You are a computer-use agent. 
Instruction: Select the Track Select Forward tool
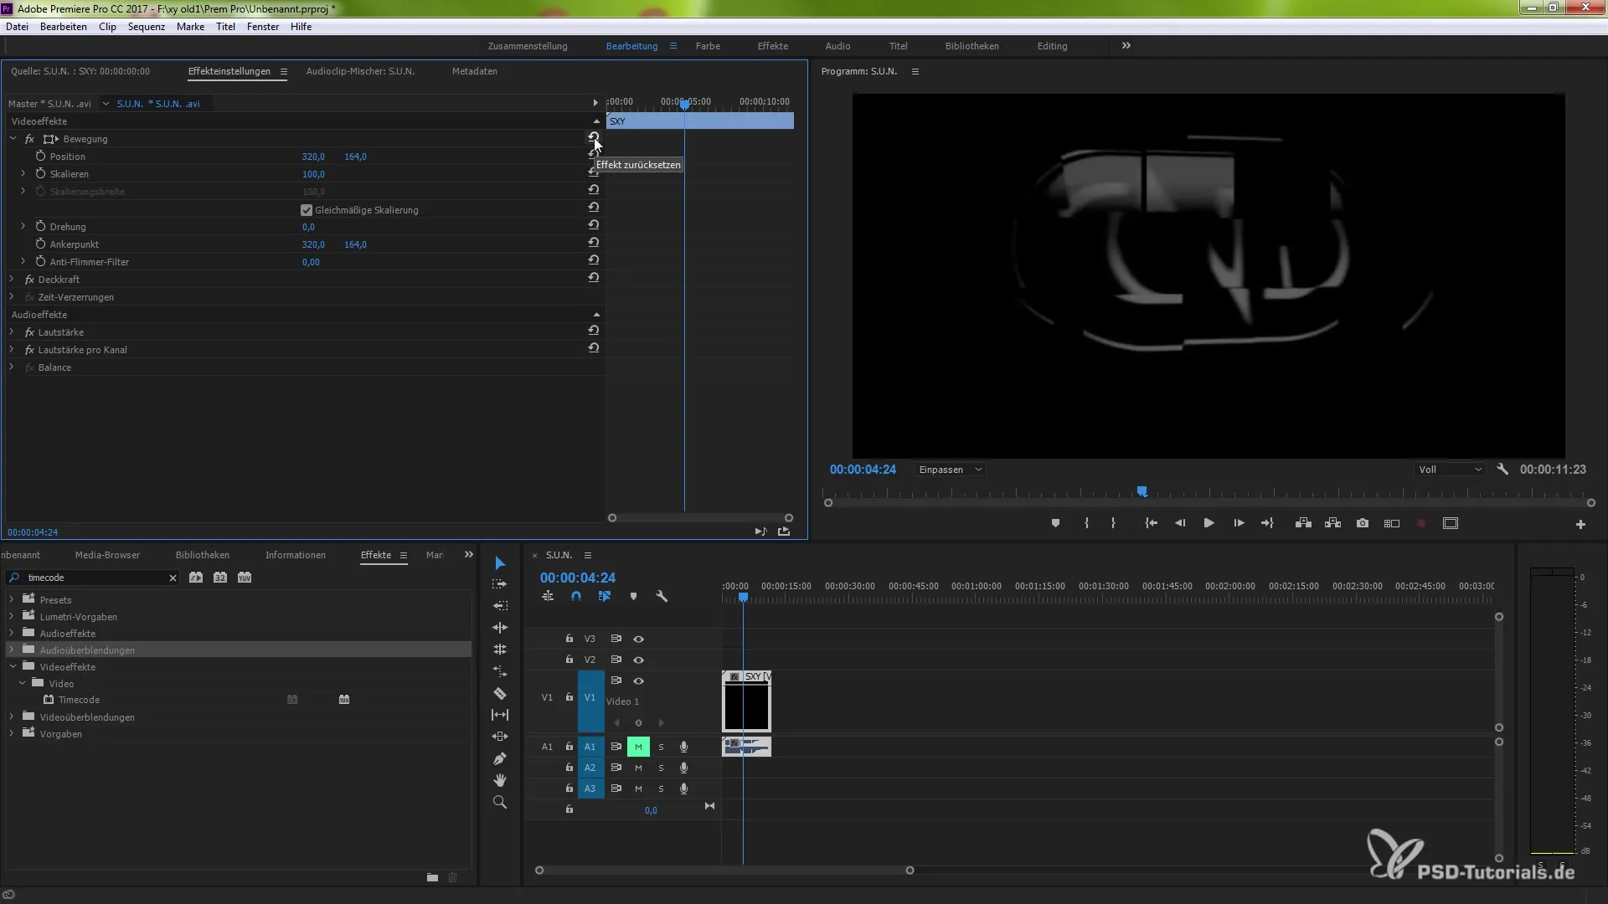(x=500, y=584)
